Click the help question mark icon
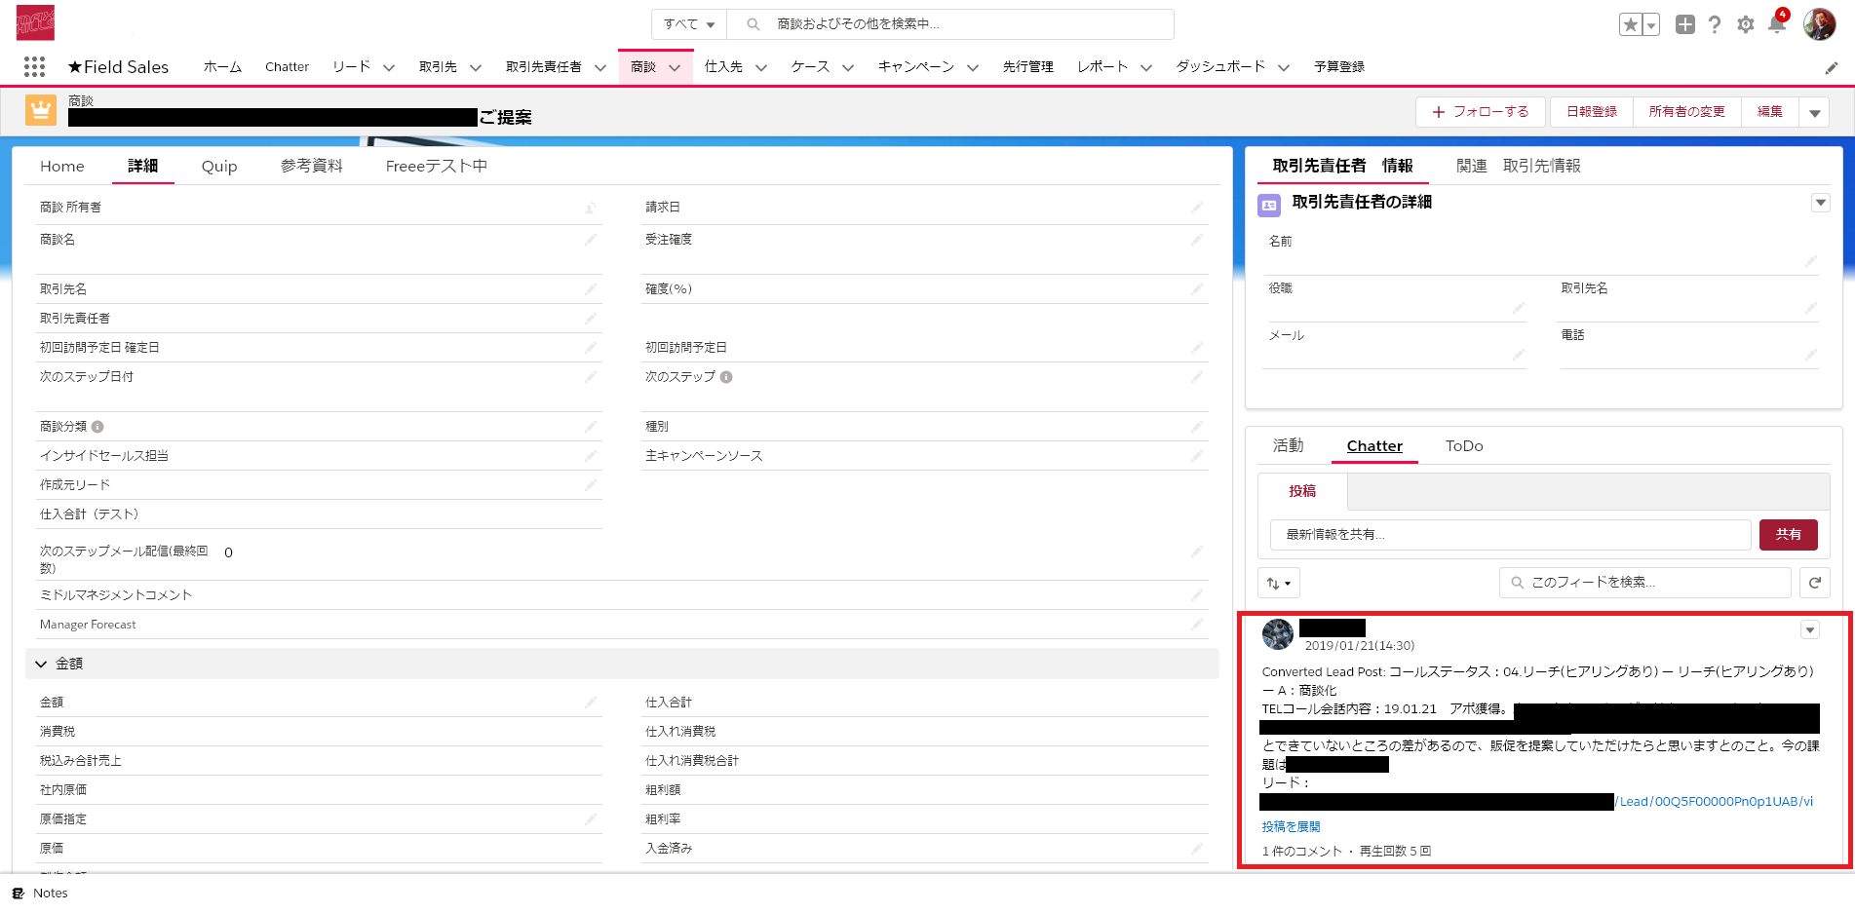Screen dimensions: 1855x913 point(1715,24)
